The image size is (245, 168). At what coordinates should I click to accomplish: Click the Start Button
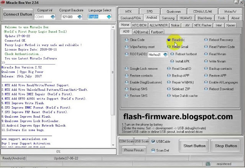(x=194, y=146)
